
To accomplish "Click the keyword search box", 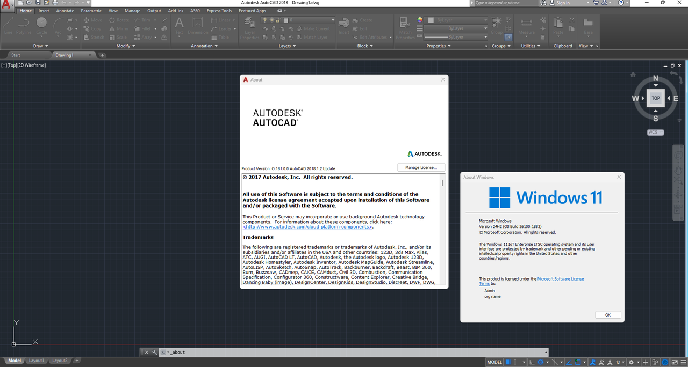I will pyautogui.click(x=507, y=3).
